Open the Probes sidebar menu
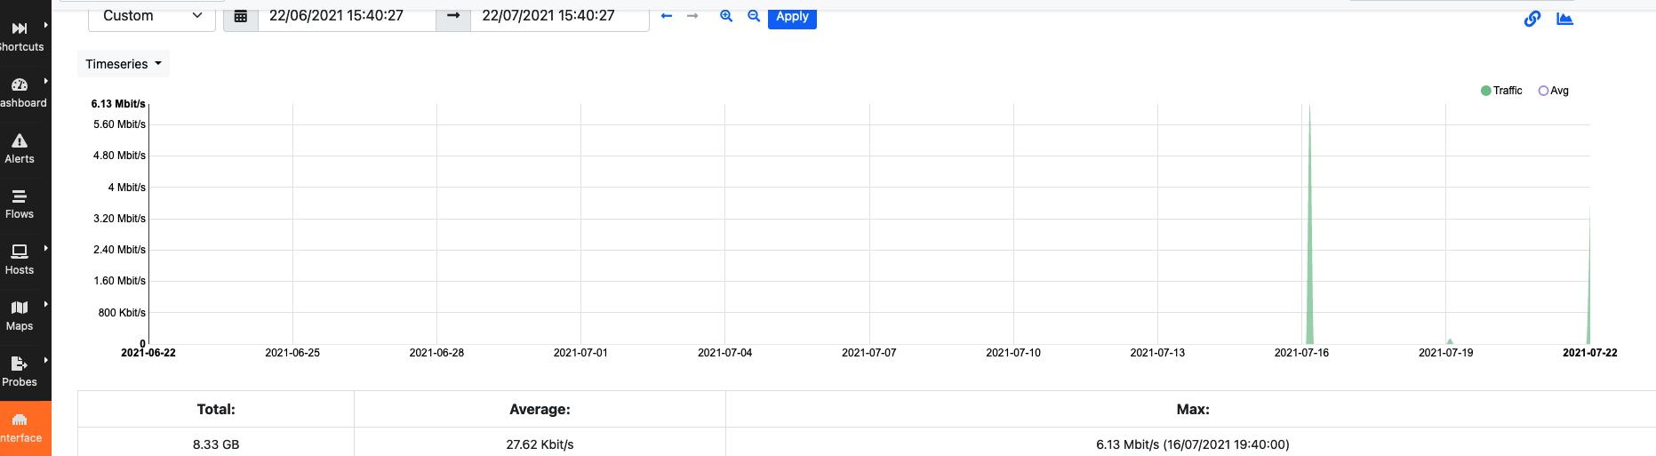The width and height of the screenshot is (1656, 456). point(20,372)
